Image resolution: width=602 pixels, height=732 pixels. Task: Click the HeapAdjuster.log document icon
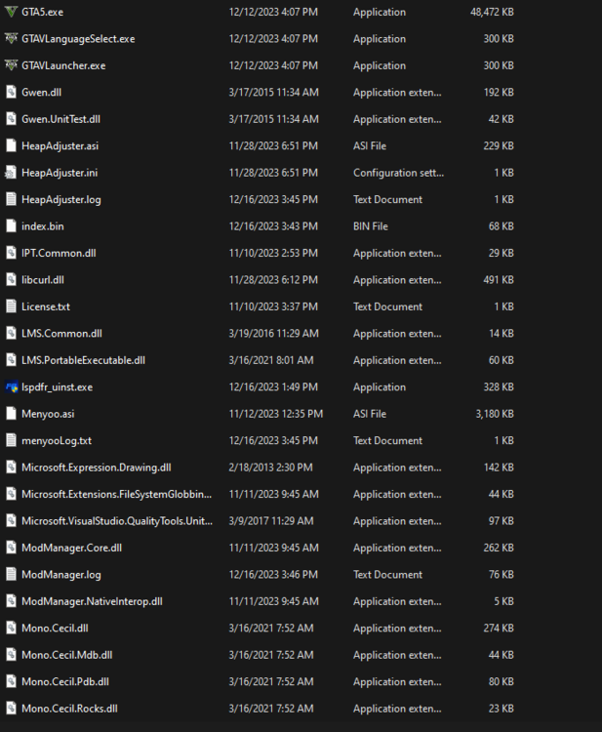pyautogui.click(x=11, y=199)
